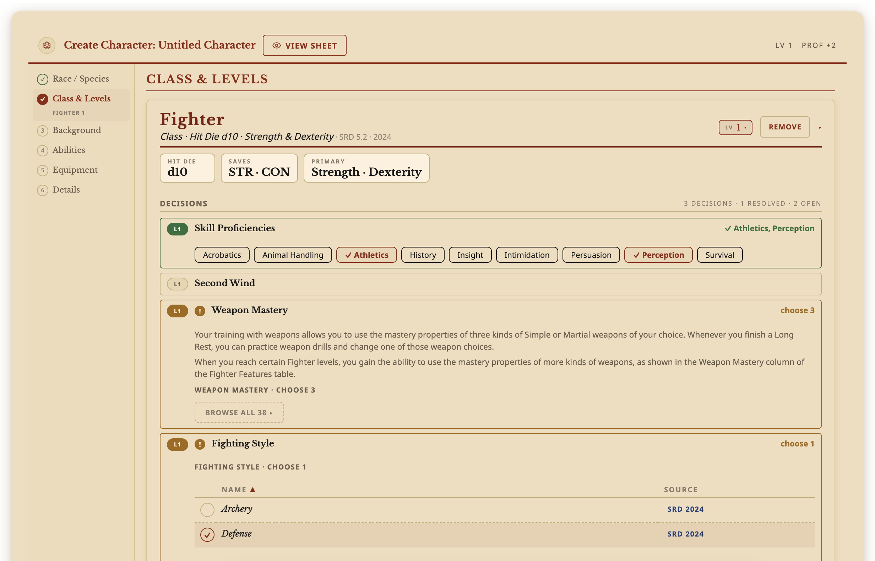Select the Defense fighting style radio
This screenshot has height=561, width=875.
tap(207, 534)
